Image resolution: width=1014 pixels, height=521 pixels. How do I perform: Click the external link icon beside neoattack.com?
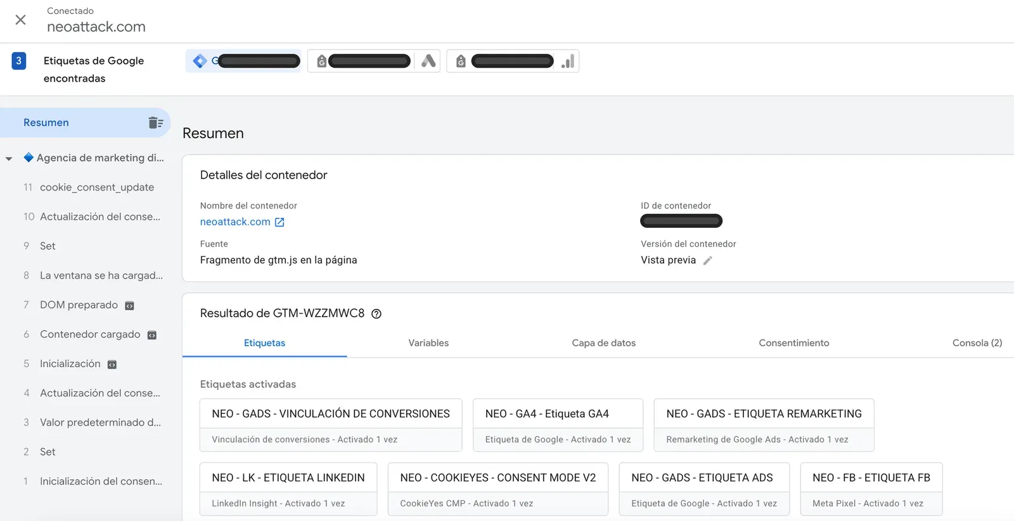279,222
